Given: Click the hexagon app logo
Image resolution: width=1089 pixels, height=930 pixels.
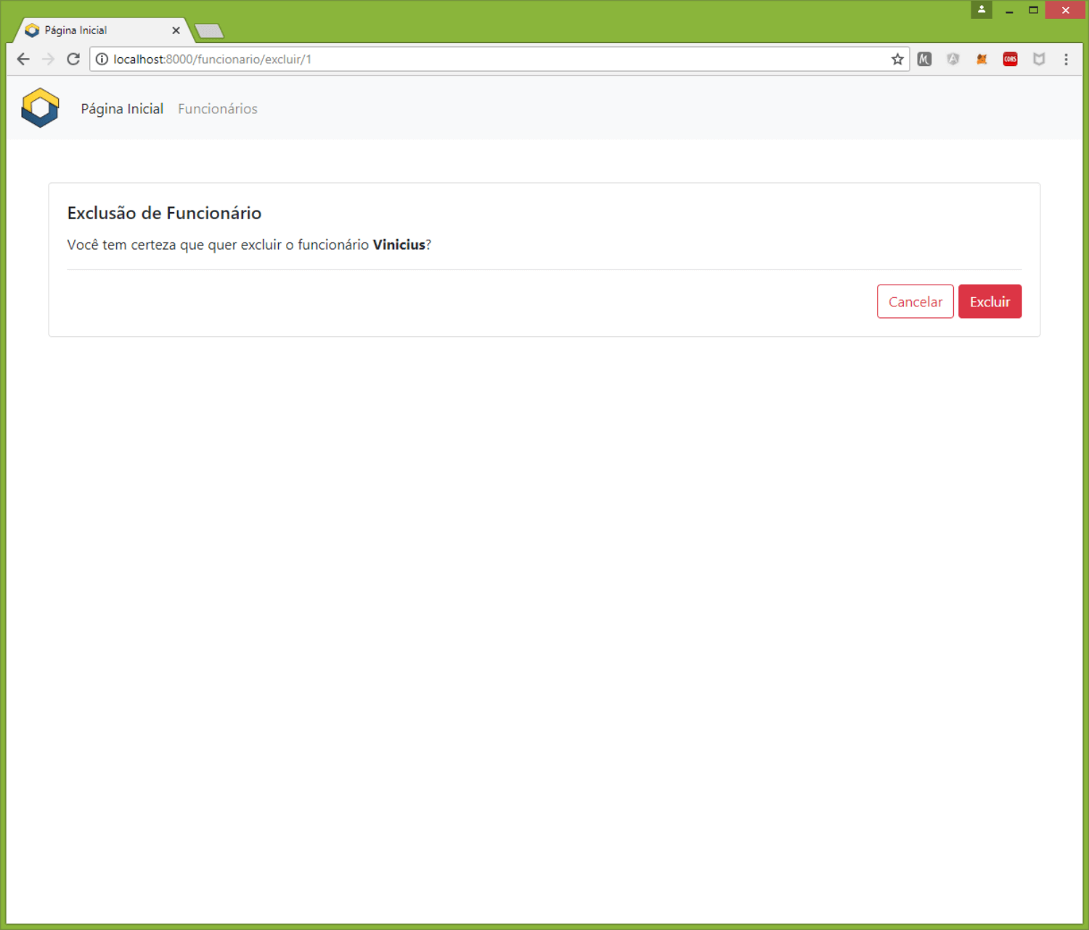Looking at the screenshot, I should click(x=40, y=107).
